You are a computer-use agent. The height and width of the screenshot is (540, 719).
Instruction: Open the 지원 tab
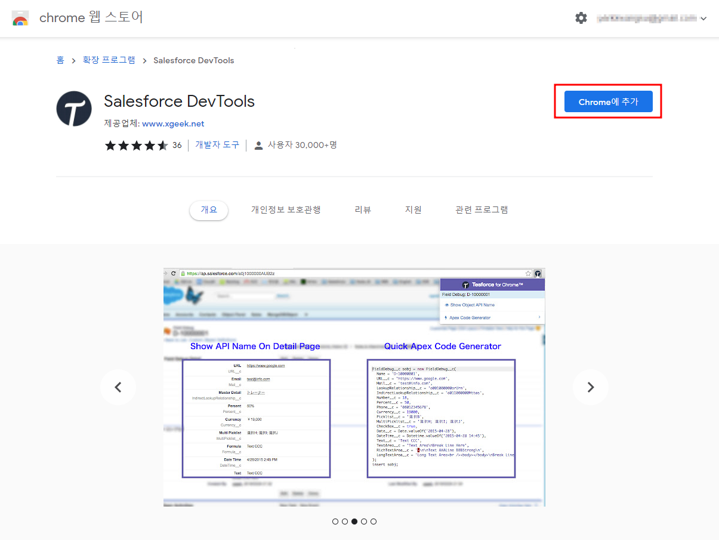coord(413,209)
